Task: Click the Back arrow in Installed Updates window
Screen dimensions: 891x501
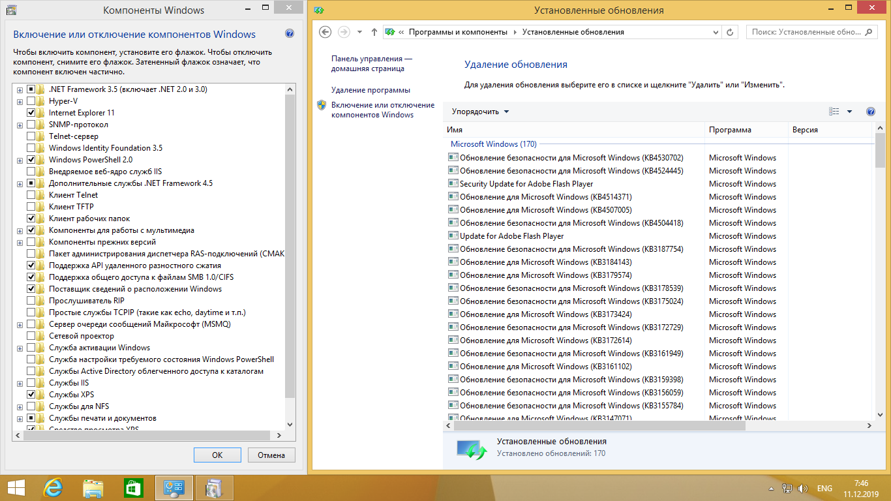Action: 325,32
